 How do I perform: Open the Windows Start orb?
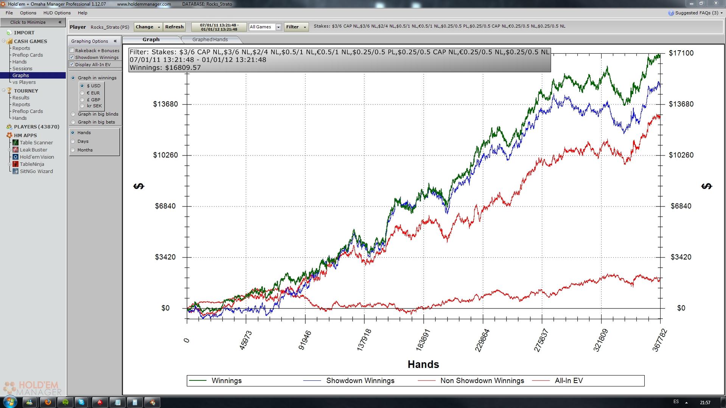point(9,402)
